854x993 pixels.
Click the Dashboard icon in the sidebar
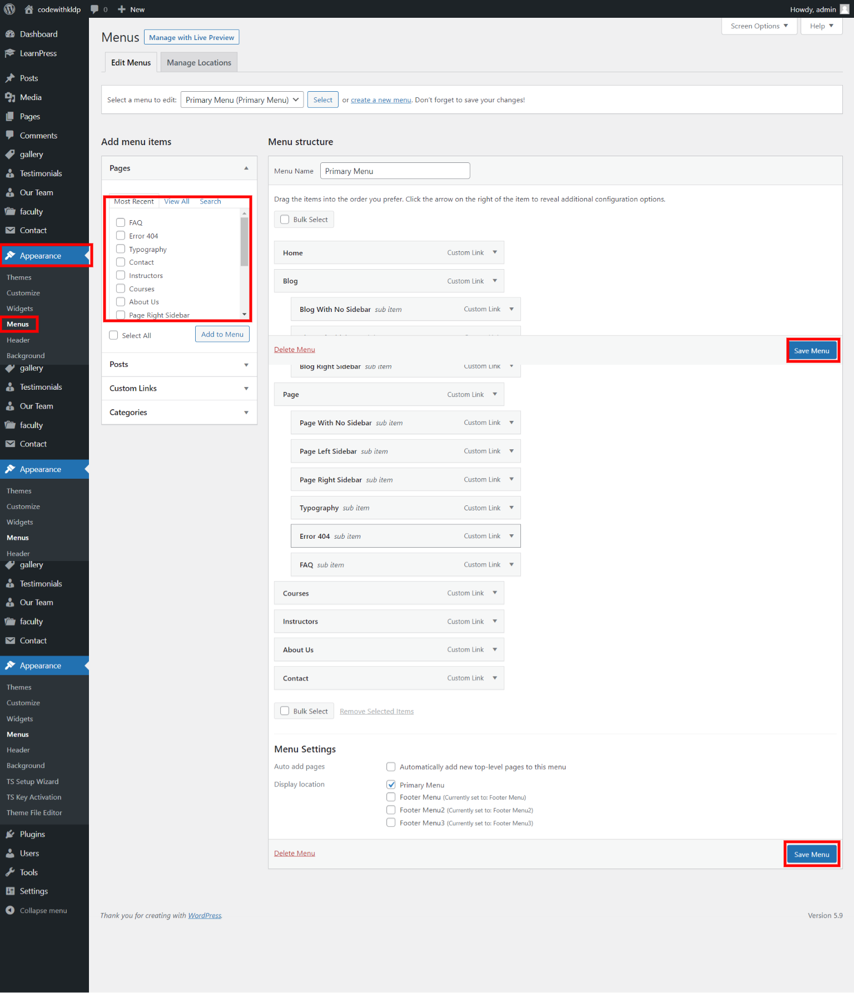[10, 34]
